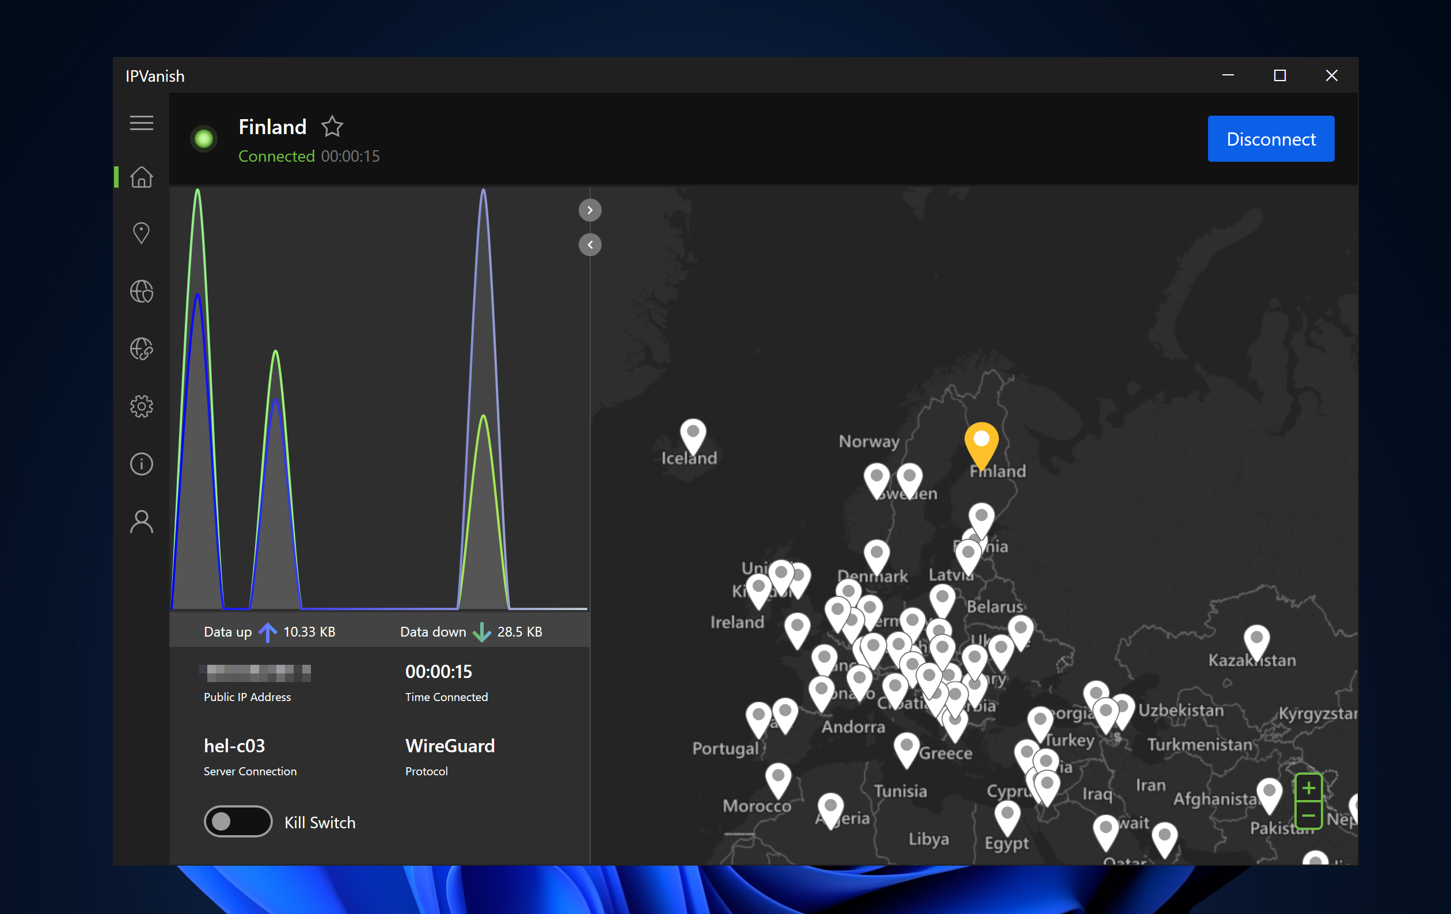
Task: Expand panel with right chevron button
Action: 590,210
